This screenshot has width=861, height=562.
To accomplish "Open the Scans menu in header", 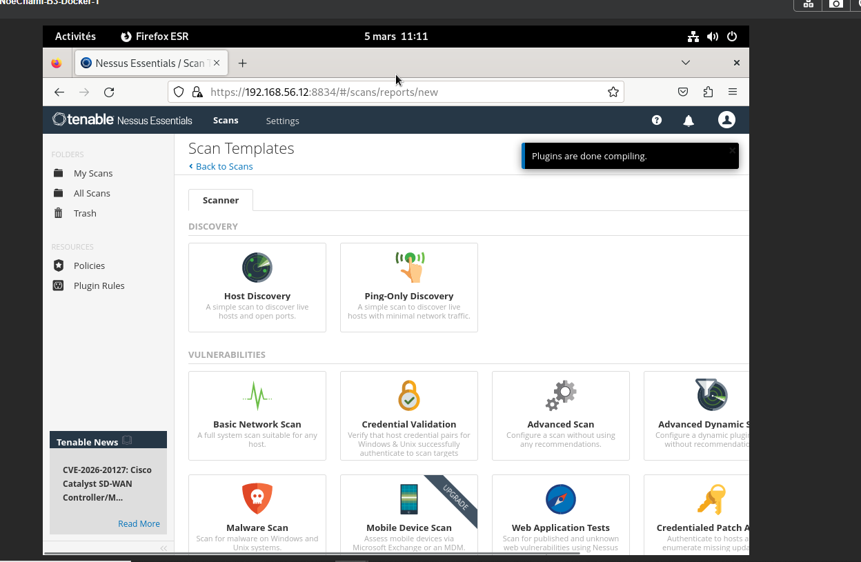I will click(x=226, y=120).
